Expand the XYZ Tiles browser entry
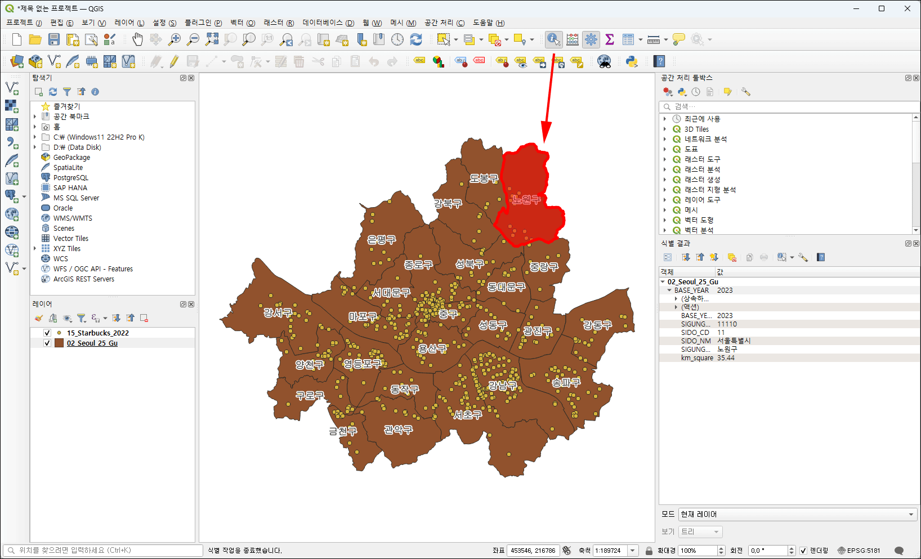 (x=35, y=248)
